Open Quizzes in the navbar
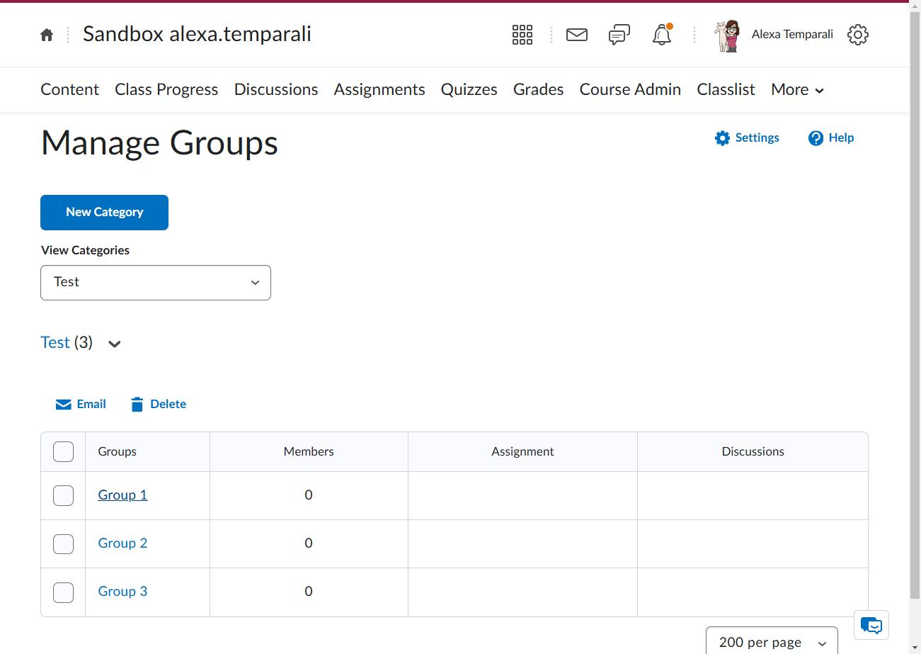 (469, 90)
